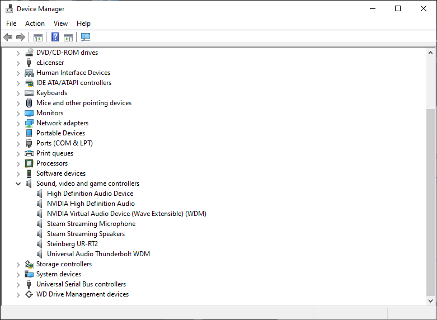Viewport: 437px width, 320px height.
Task: Select NVIDIA Virtual Audio Device (Wave Extensible) (WDM)
Action: click(x=126, y=214)
